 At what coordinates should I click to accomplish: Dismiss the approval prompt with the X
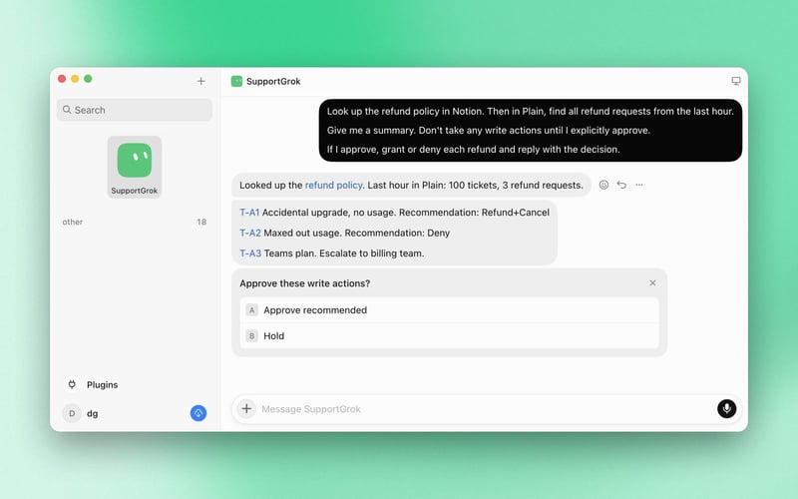tap(652, 283)
